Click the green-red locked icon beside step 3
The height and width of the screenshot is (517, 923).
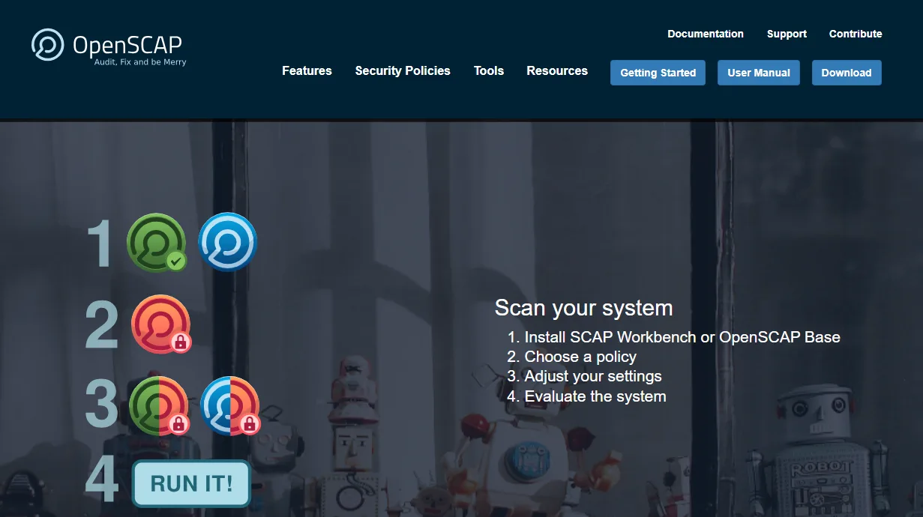(x=159, y=406)
